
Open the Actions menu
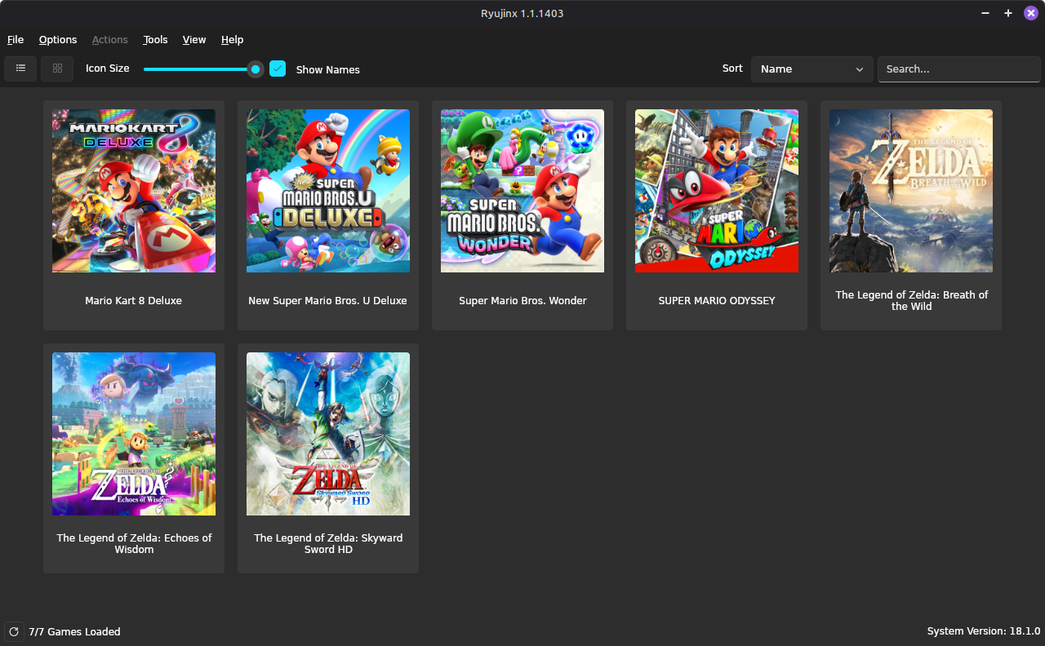pos(110,39)
